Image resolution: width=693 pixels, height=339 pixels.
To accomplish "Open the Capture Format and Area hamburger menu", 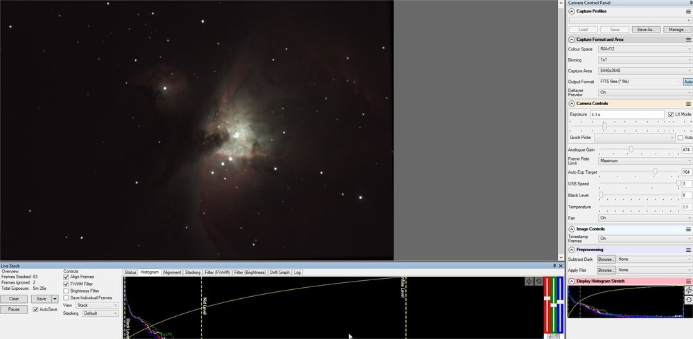I will pos(688,39).
